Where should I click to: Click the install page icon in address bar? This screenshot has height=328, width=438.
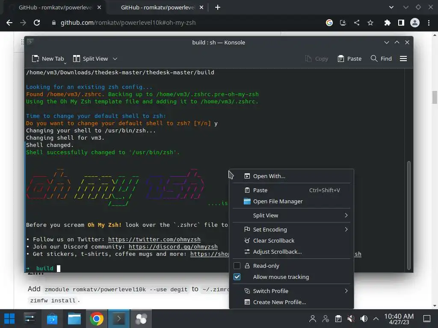[343, 23]
